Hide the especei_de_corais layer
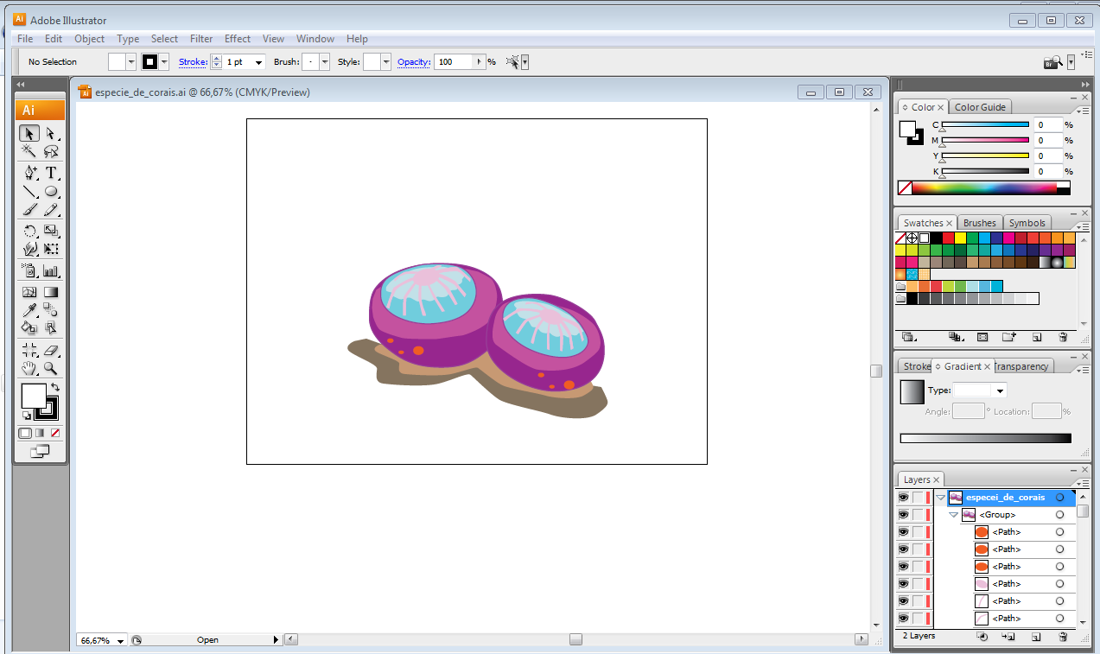Screen dimensions: 1100x654 (903, 498)
